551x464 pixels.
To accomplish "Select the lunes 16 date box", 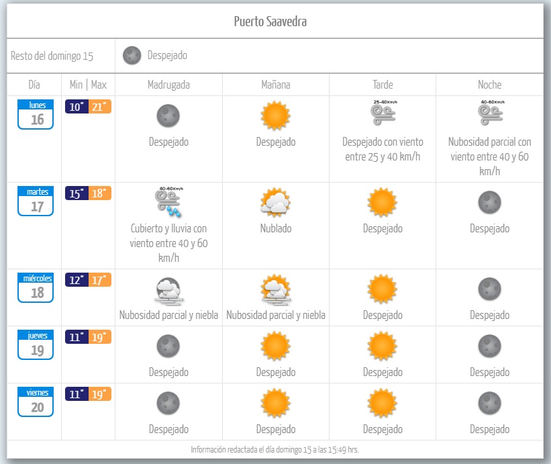I will 36,114.
